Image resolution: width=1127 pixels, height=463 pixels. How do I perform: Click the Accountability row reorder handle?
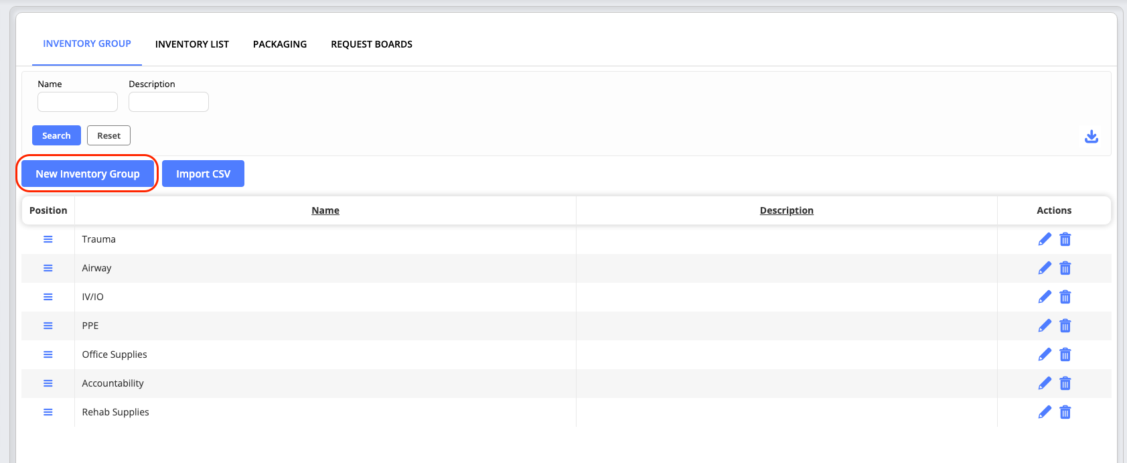click(x=48, y=383)
